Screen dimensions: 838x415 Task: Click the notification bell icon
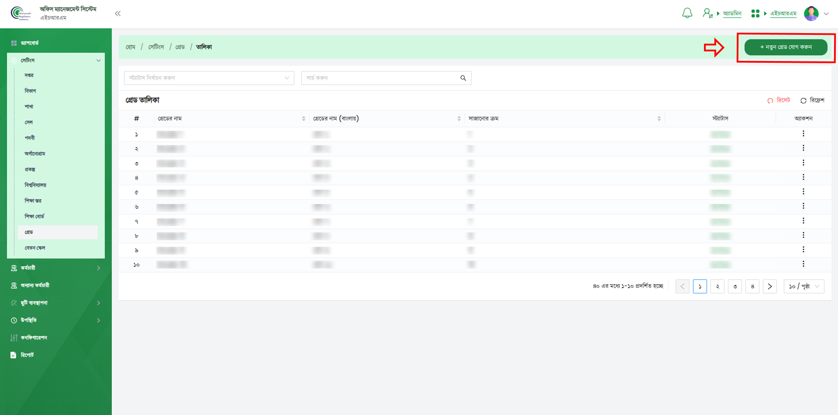687,14
